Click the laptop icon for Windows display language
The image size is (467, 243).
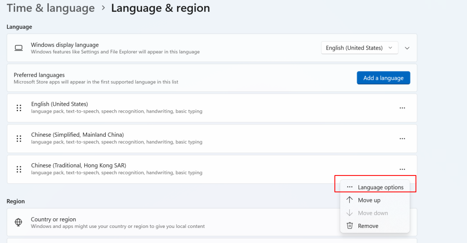19,48
